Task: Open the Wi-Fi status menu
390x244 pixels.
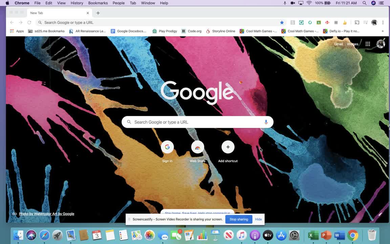Action: coord(309,3)
